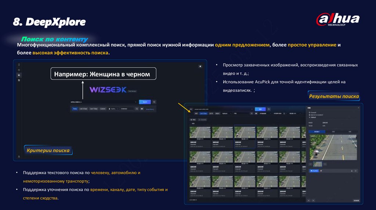Click the back arrow in results panel
376x210 pixels.
(191, 109)
